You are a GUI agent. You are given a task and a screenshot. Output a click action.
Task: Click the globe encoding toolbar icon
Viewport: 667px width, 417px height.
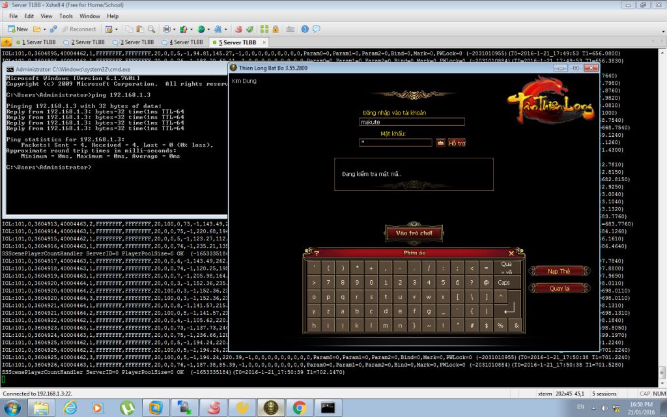pos(201,29)
